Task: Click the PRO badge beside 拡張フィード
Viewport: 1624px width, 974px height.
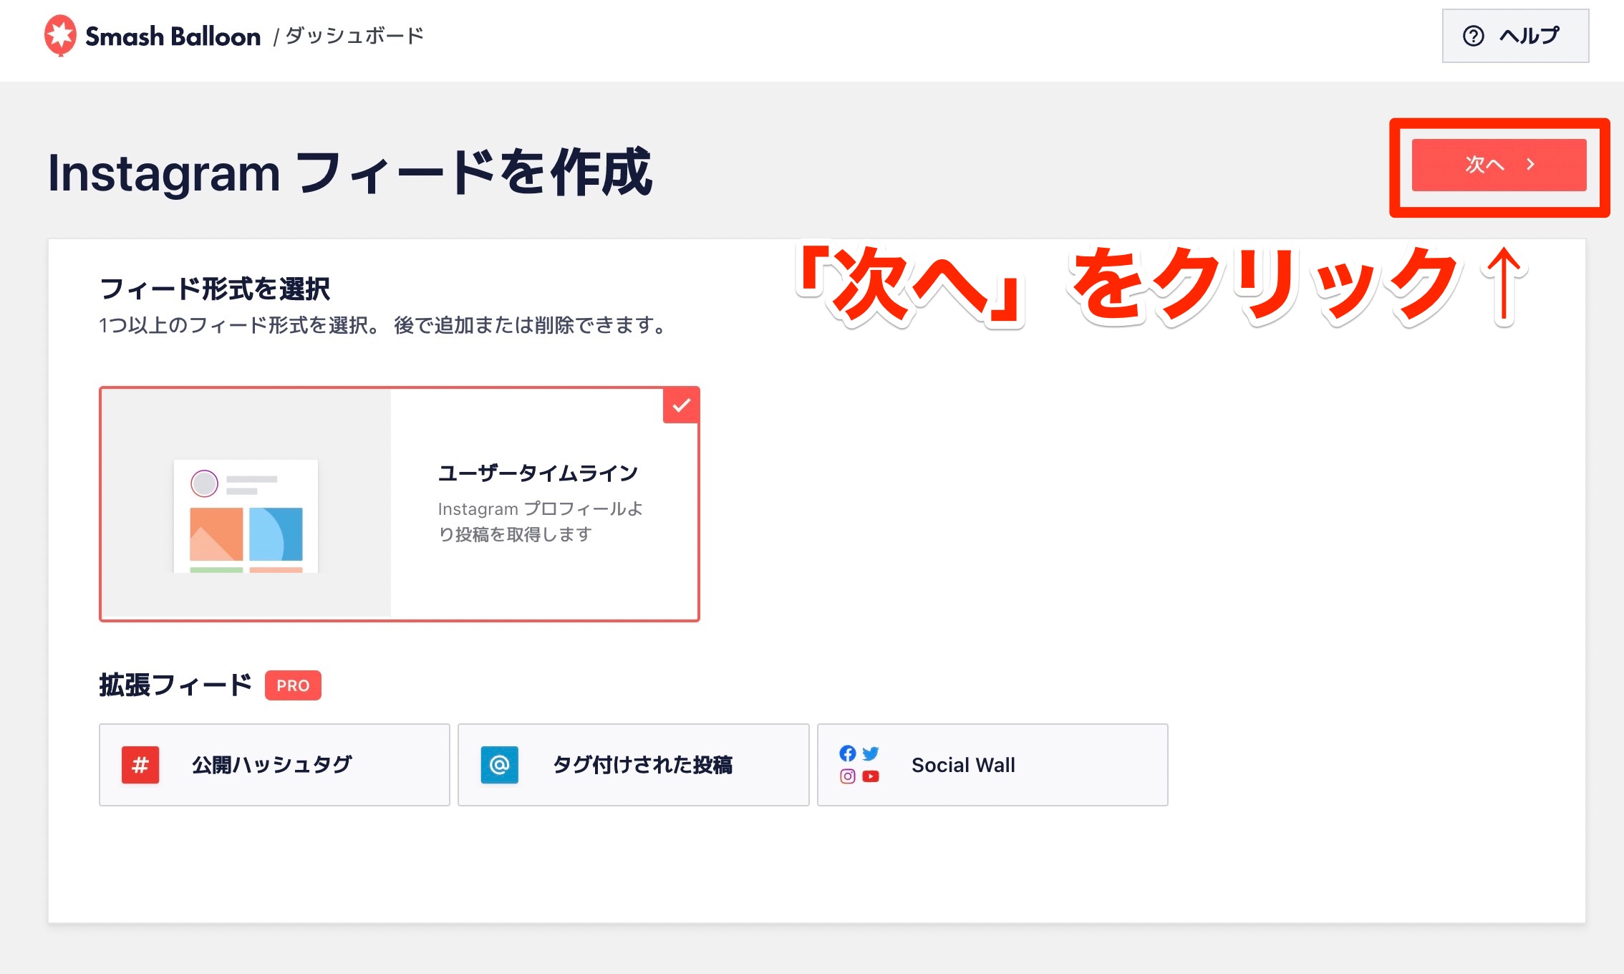Action: tap(293, 685)
